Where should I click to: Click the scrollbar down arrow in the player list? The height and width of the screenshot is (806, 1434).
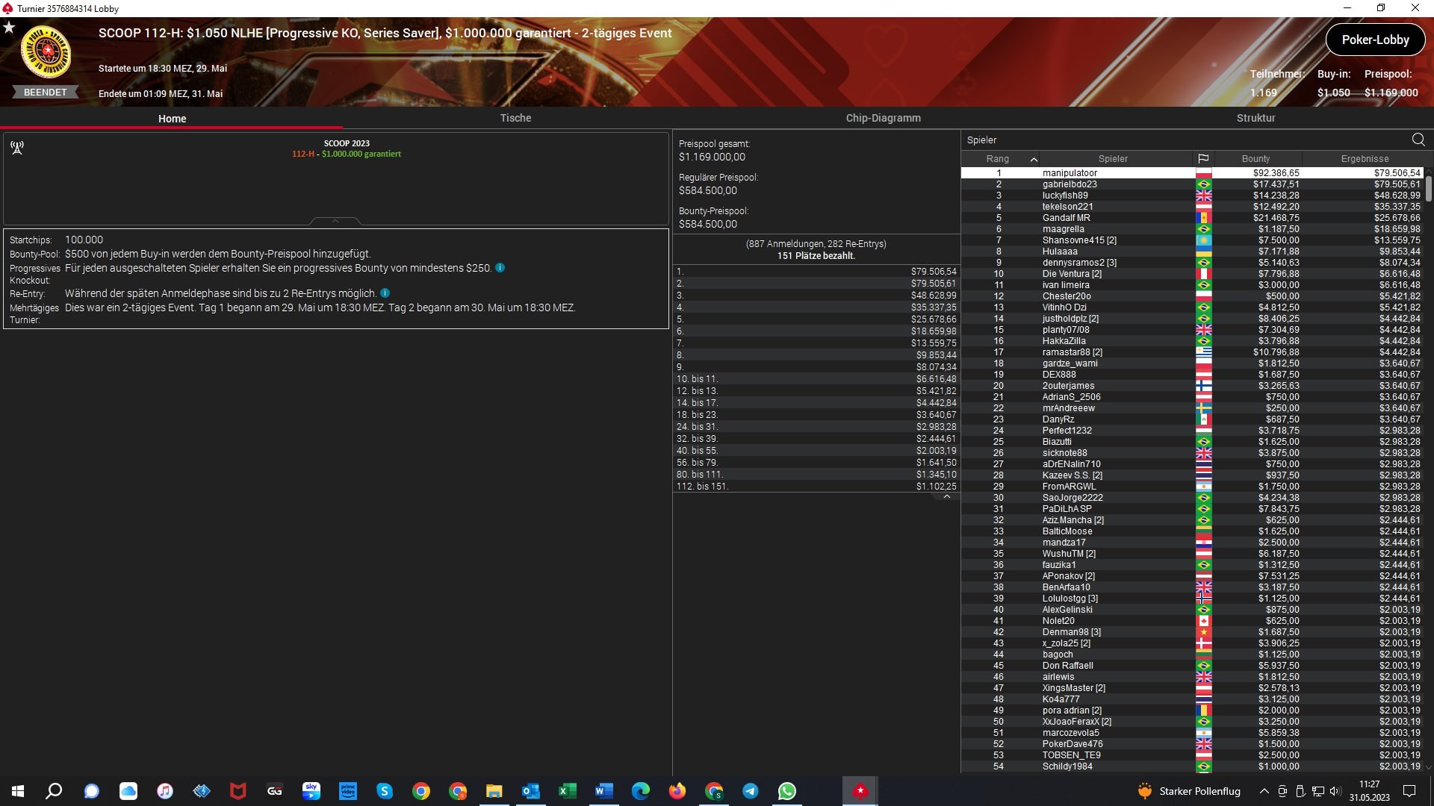[x=1428, y=767]
